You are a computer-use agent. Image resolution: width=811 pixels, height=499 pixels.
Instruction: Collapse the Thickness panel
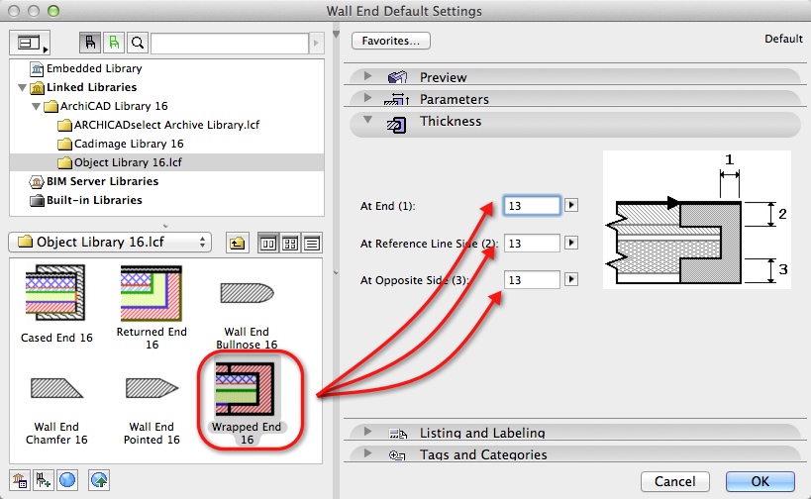tap(367, 120)
